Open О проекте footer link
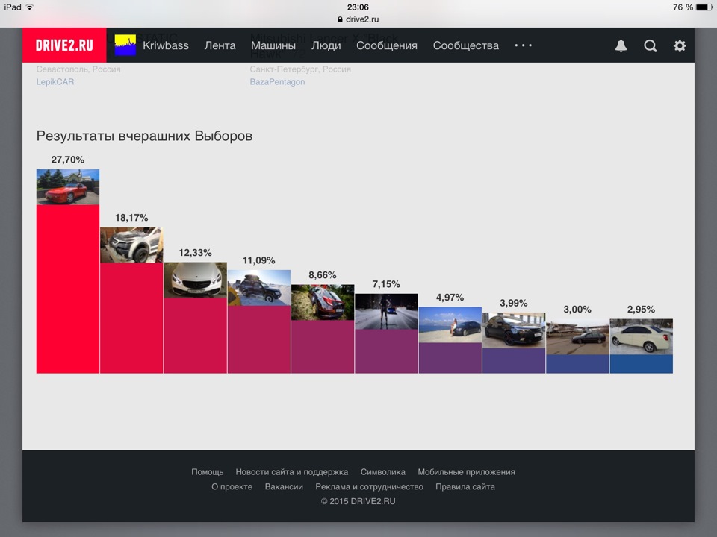The width and height of the screenshot is (717, 537). click(232, 486)
